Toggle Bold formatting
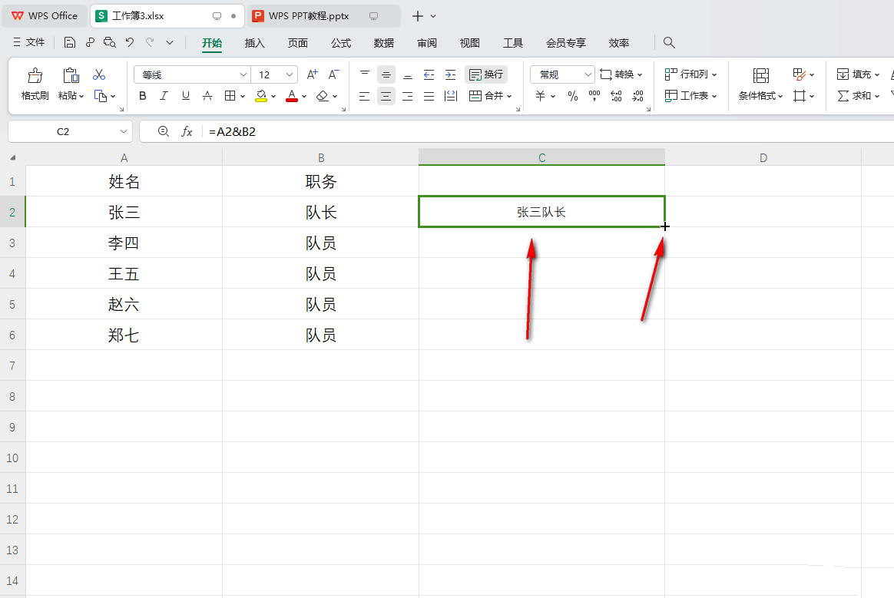 tap(143, 96)
